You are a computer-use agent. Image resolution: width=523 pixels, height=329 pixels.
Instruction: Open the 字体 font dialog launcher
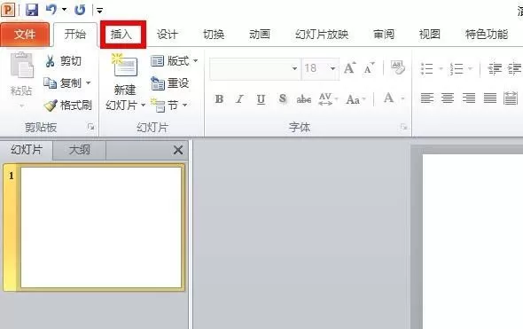click(404, 127)
